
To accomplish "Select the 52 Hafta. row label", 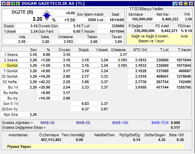I will pos(10,82).
